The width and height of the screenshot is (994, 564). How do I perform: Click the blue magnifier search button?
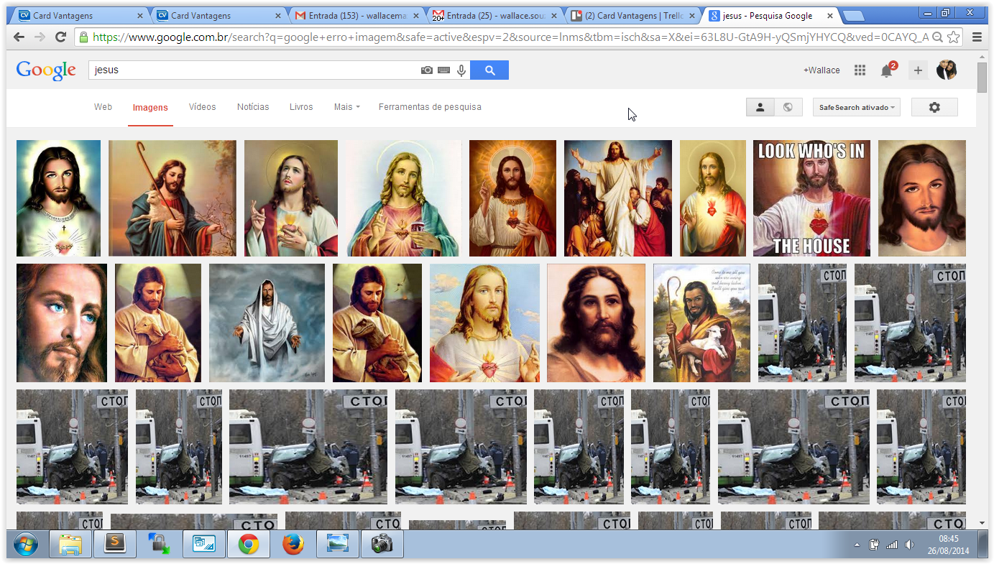pyautogui.click(x=490, y=70)
